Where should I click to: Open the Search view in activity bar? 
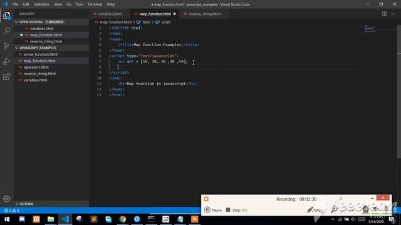tap(7, 31)
